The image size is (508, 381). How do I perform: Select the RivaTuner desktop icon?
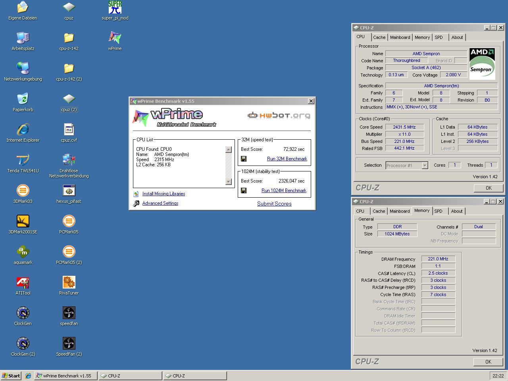pos(69,286)
